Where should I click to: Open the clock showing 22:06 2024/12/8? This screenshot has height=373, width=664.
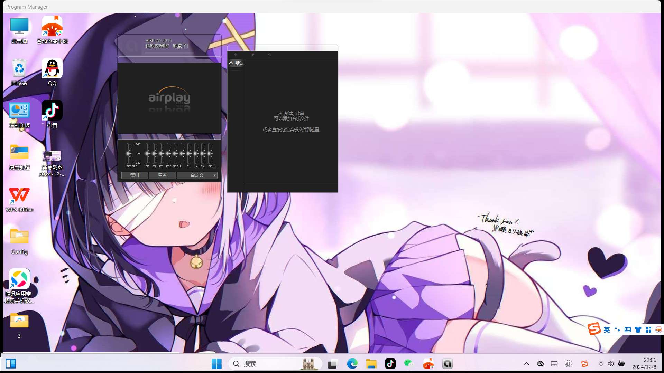click(644, 364)
